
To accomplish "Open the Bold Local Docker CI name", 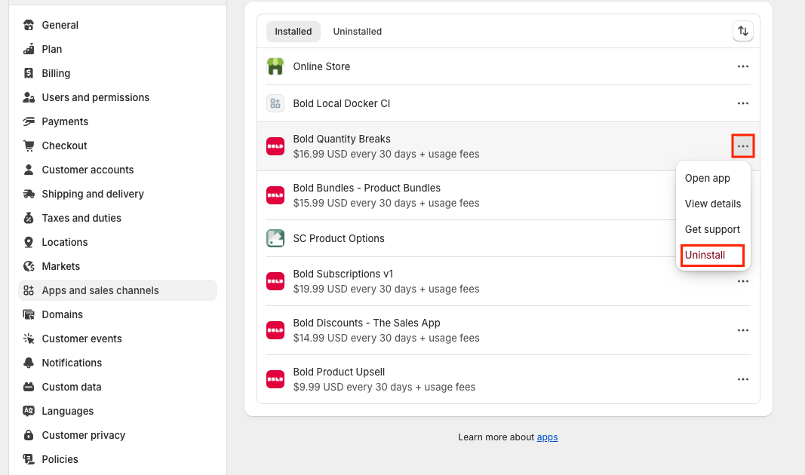I will (x=342, y=103).
